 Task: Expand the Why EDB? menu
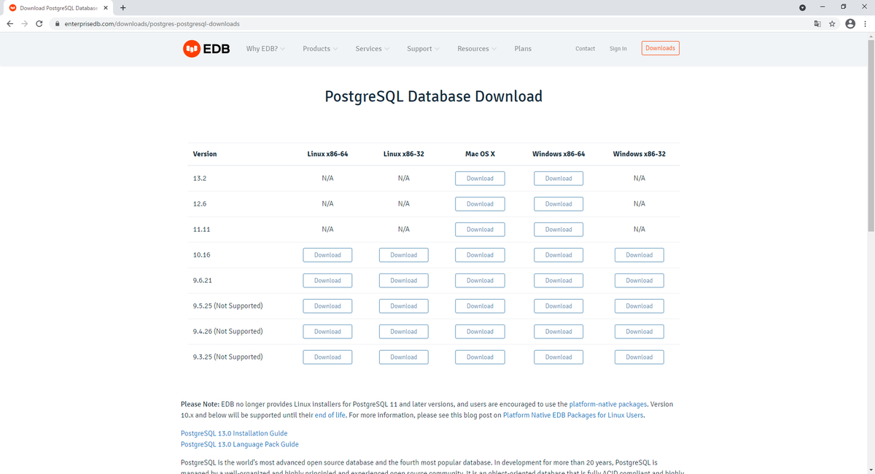pos(265,49)
